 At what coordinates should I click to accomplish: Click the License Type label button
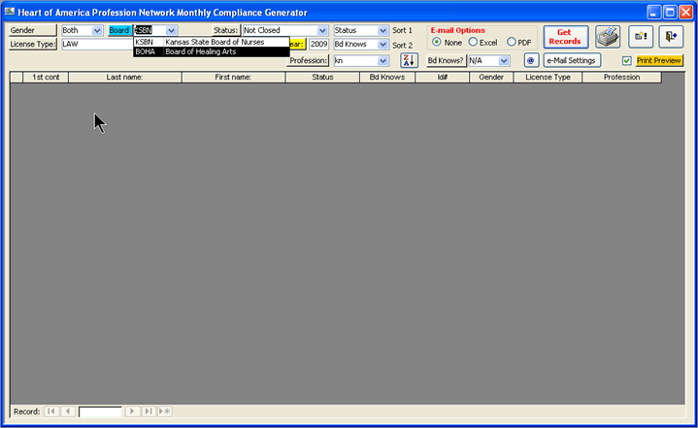pos(32,44)
